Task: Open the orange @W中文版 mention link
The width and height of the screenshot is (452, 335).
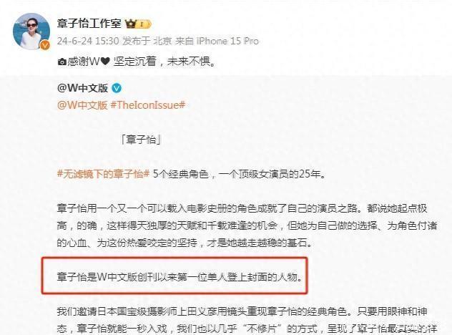Action: coord(82,105)
